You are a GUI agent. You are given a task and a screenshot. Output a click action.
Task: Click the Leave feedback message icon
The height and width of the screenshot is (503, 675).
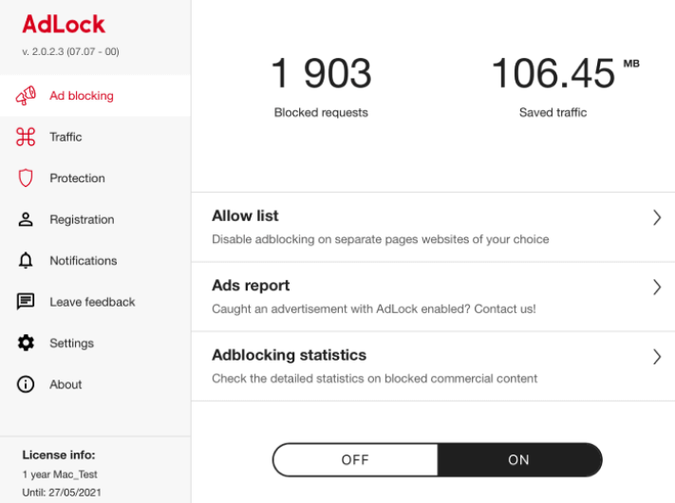[26, 302]
